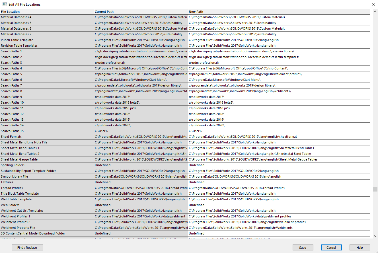Viewport: 378px width, 253px height.
Task: Click the Find / Replace button
Action: (x=27, y=248)
